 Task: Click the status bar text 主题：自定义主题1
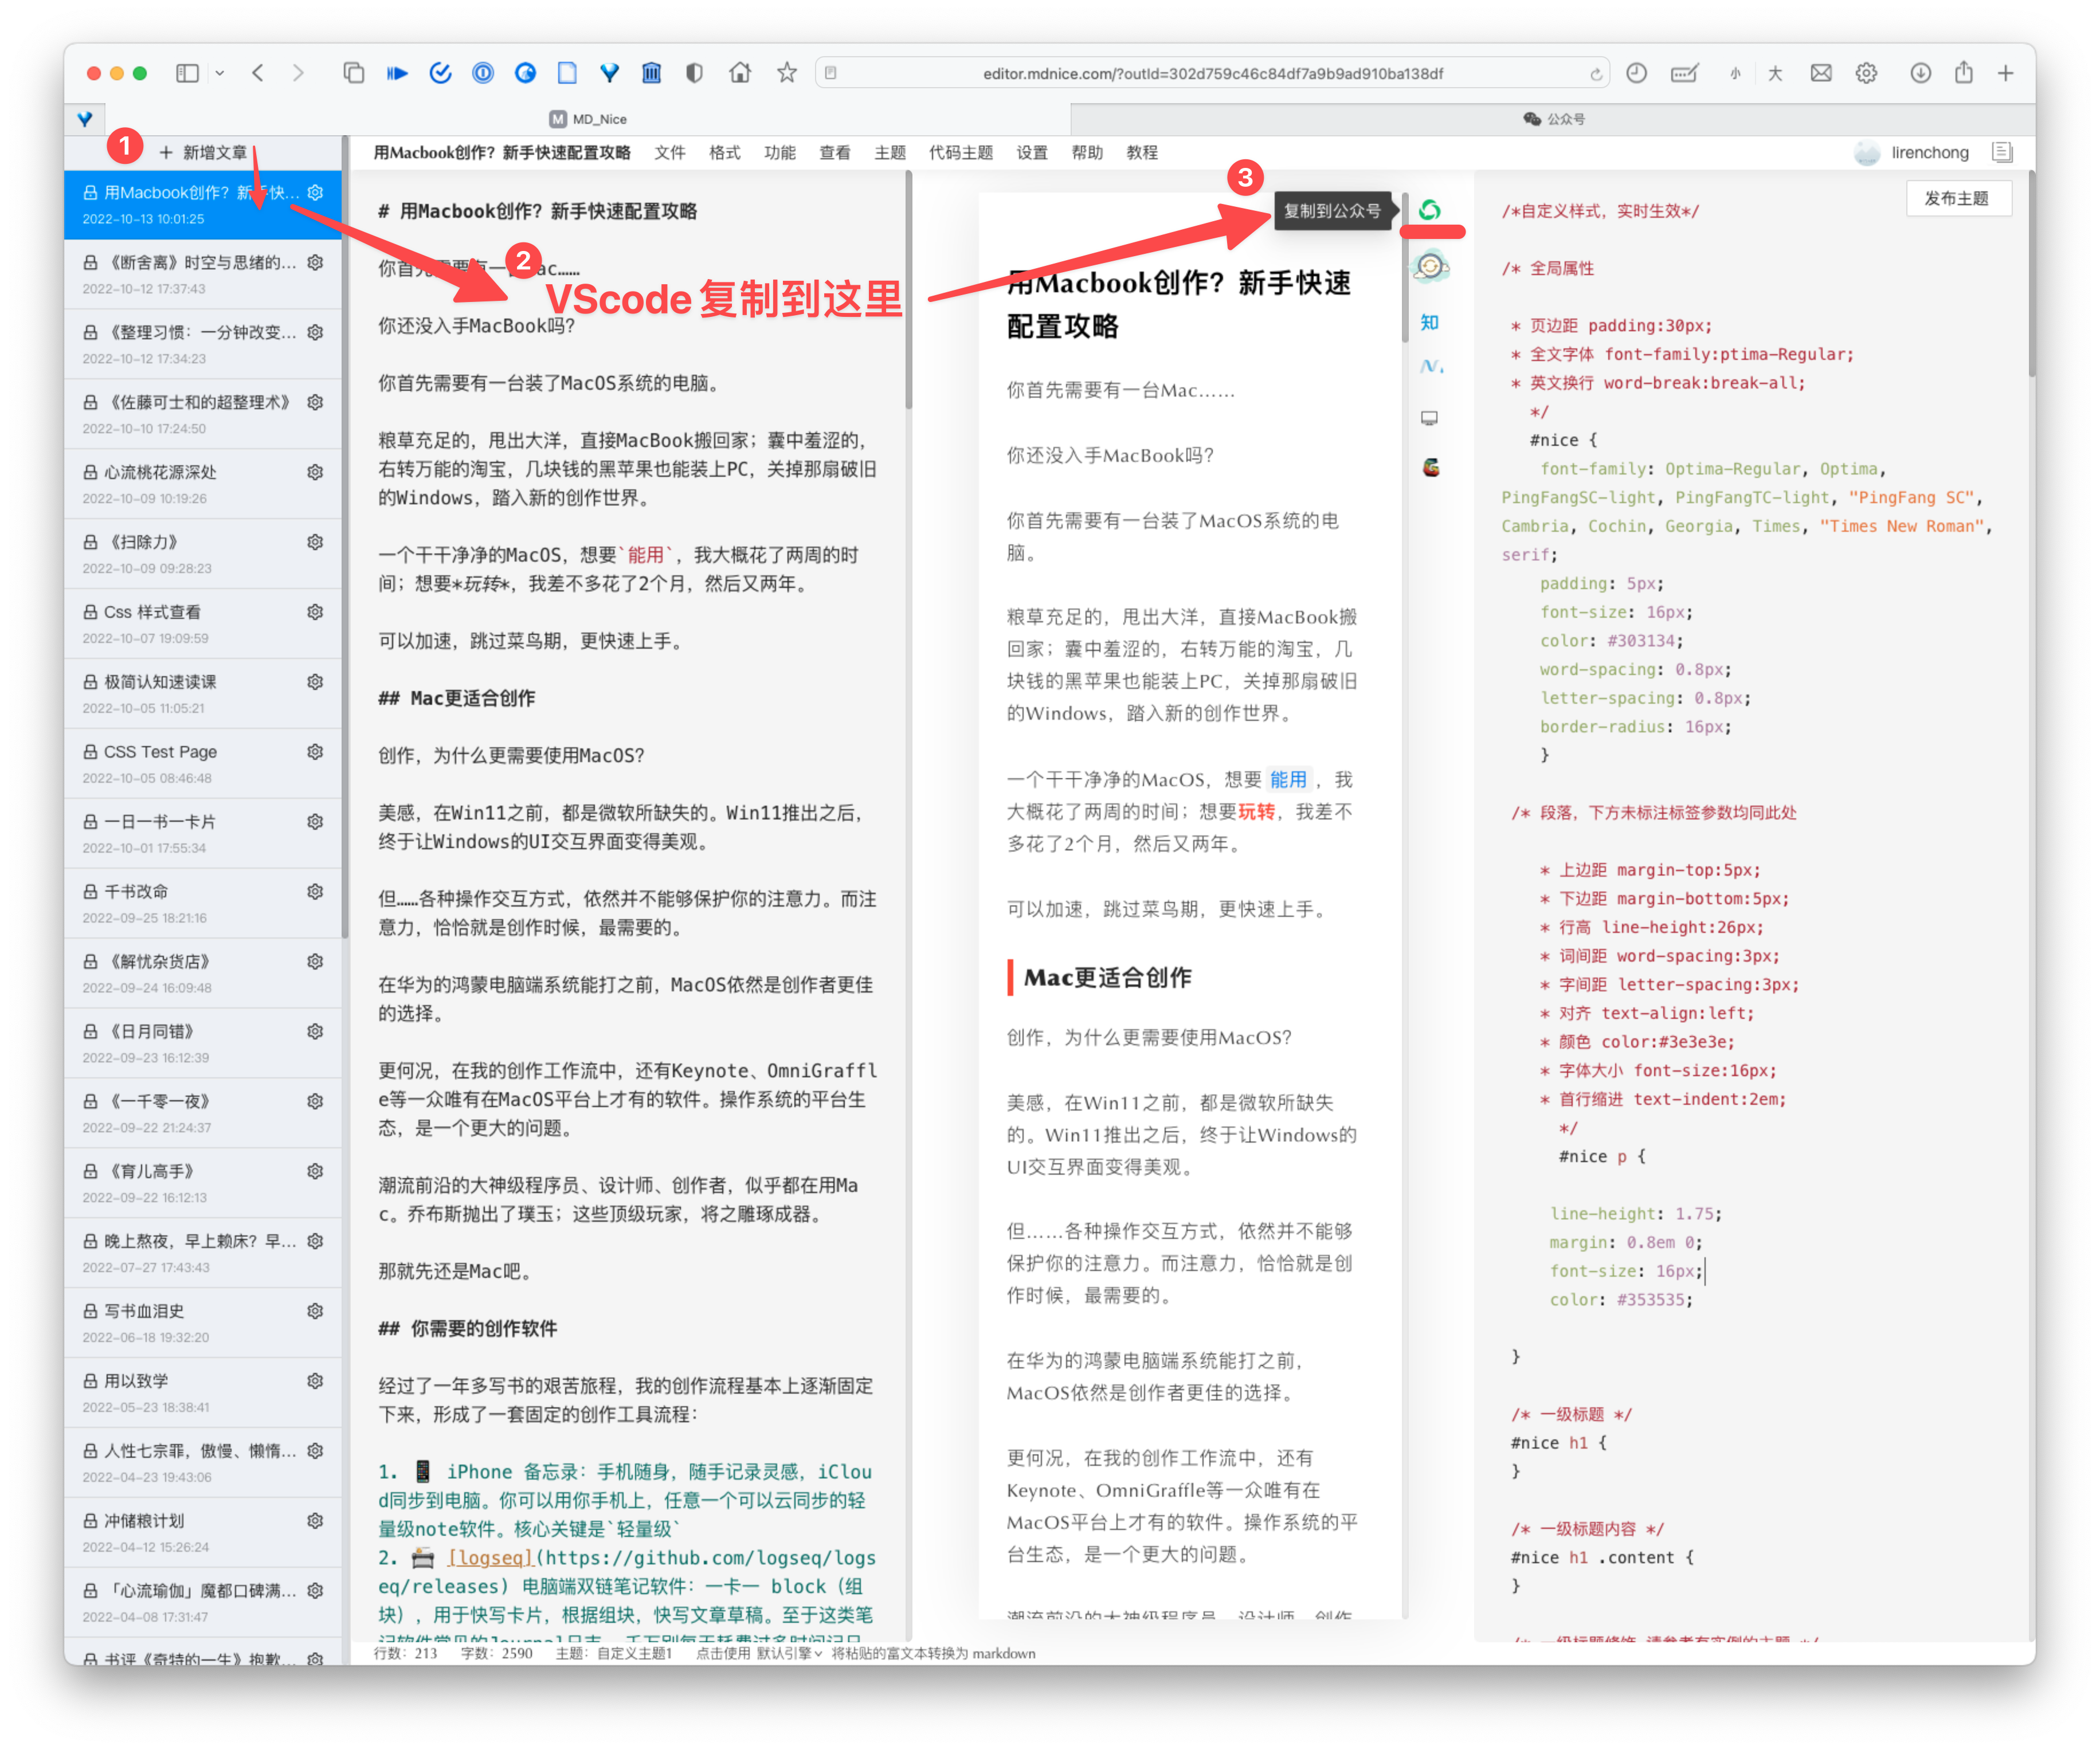click(614, 1653)
